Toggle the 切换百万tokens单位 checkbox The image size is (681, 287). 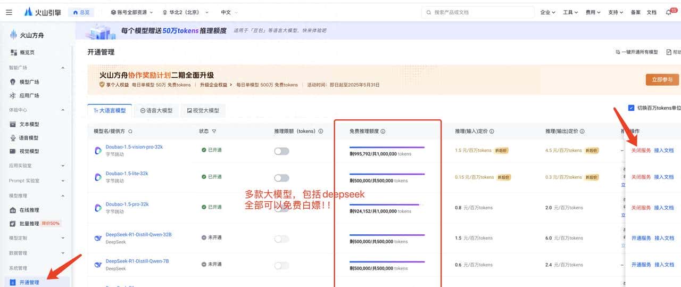632,108
